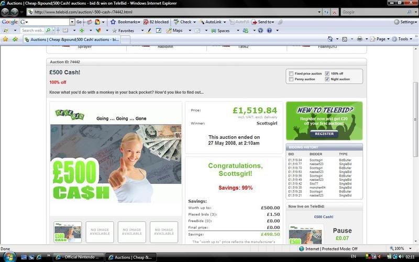Screen dimensions: 419x262
Task: Switch to Auctions taskbar window
Action: pos(130,257)
